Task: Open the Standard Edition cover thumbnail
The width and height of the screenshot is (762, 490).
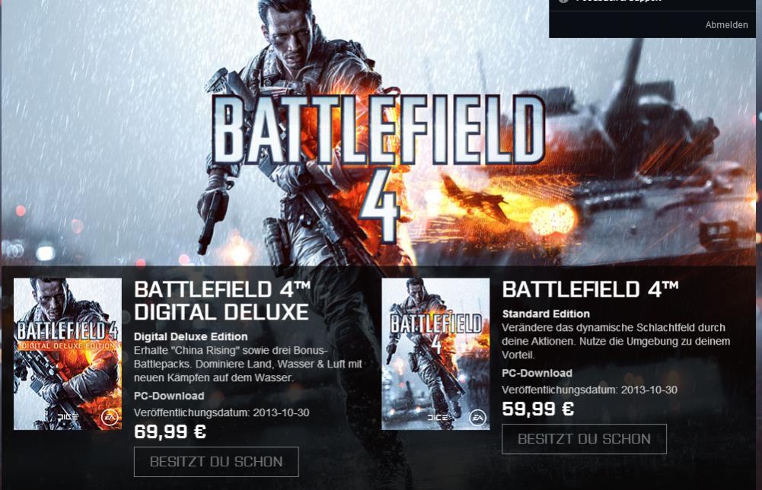Action: coord(436,354)
